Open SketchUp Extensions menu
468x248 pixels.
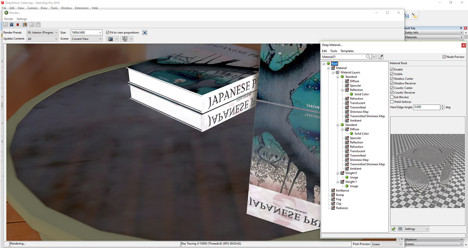pyautogui.click(x=82, y=8)
